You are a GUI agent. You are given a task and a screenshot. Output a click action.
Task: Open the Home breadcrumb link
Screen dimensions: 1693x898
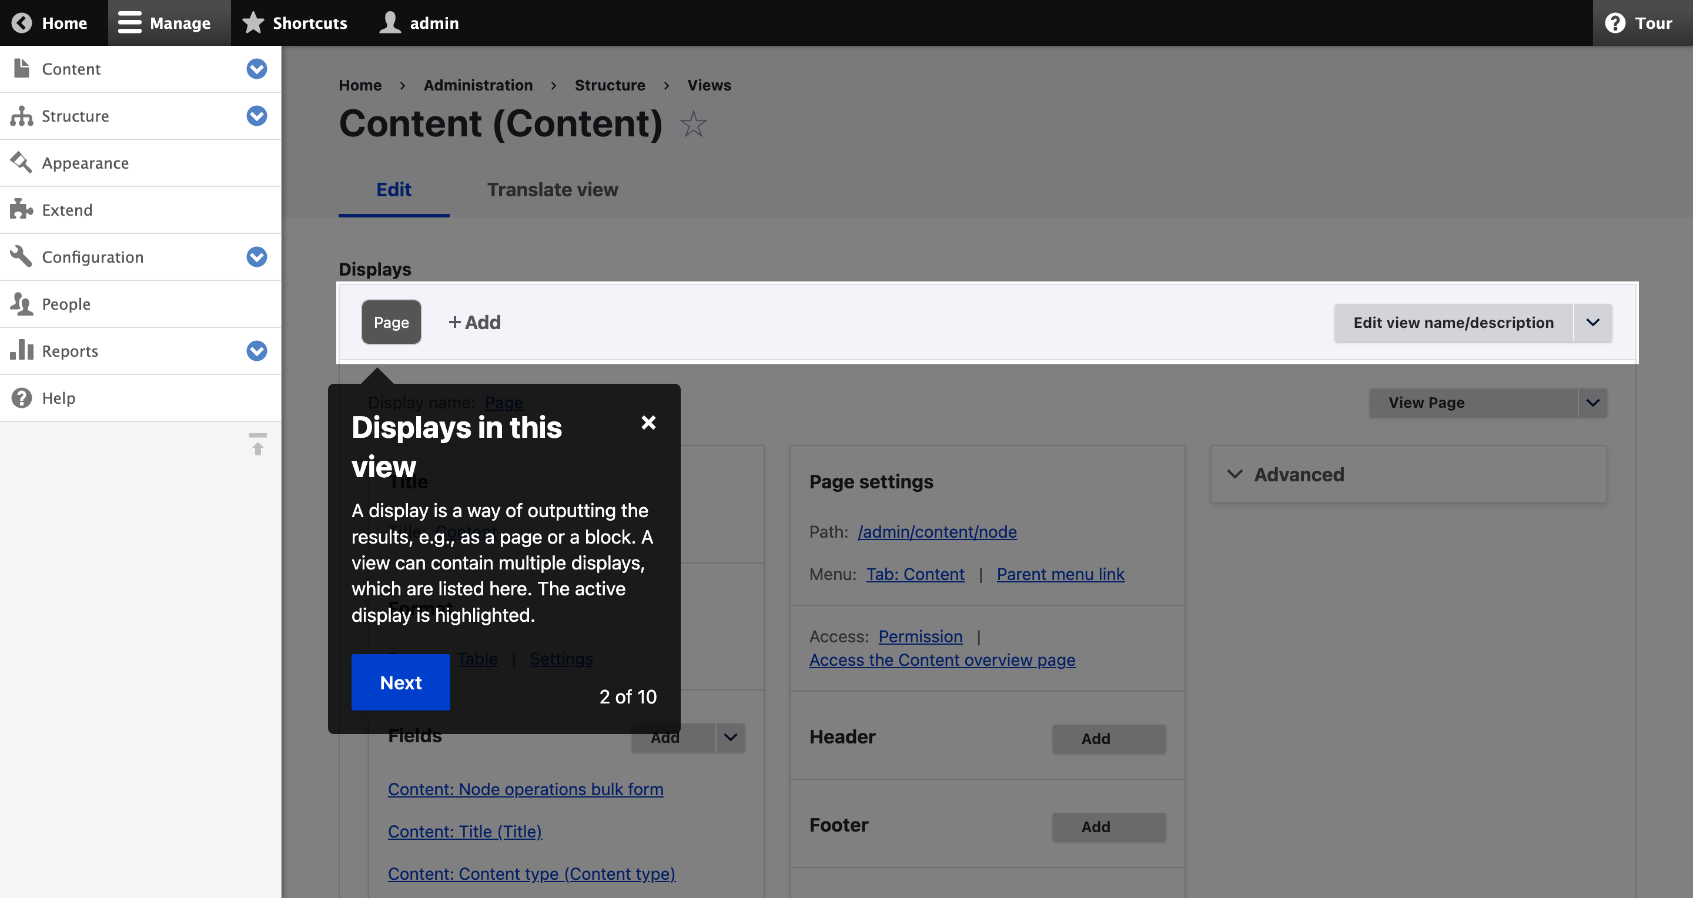[360, 85]
